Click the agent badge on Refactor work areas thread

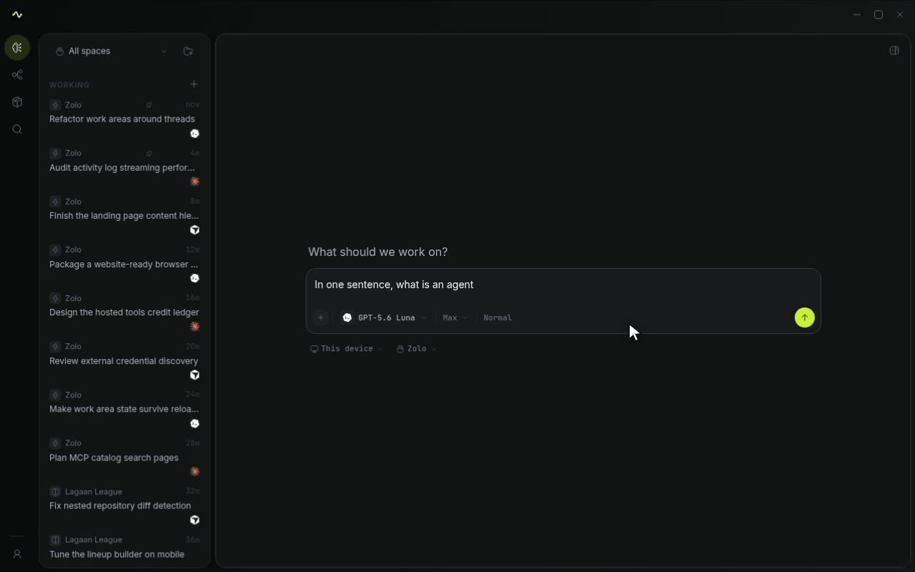coord(194,134)
